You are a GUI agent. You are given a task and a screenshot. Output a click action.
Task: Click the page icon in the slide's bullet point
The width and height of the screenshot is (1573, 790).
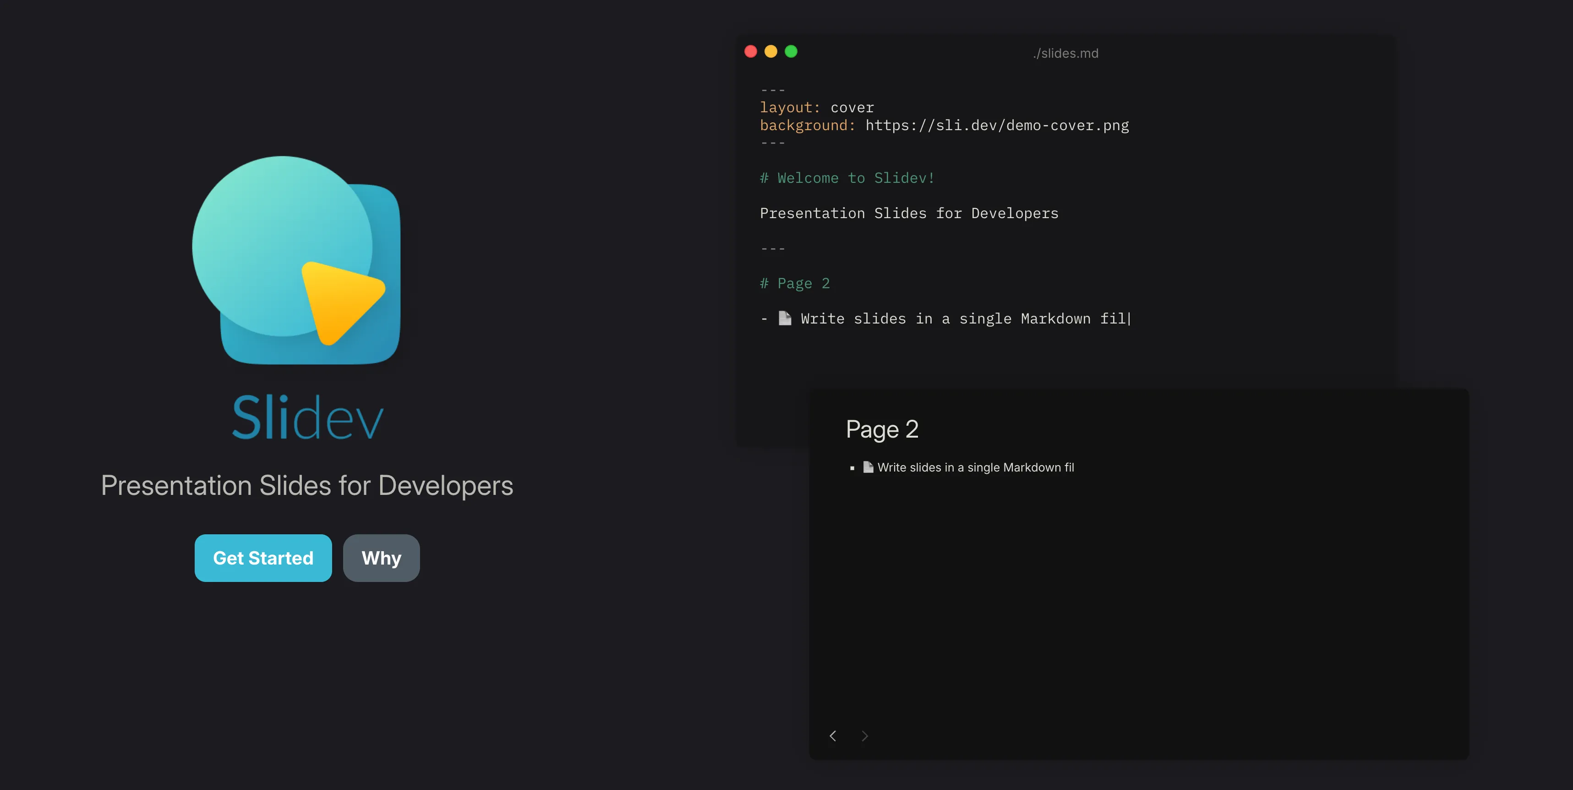(868, 467)
